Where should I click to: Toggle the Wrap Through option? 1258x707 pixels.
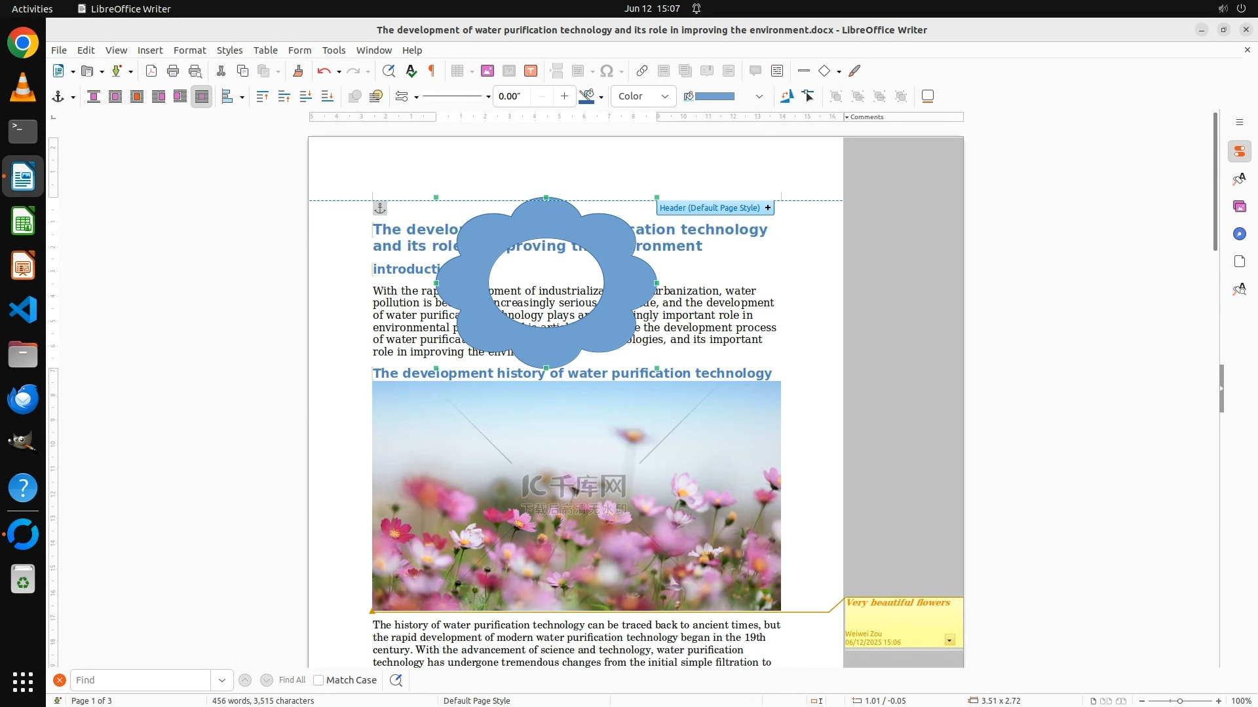[202, 96]
